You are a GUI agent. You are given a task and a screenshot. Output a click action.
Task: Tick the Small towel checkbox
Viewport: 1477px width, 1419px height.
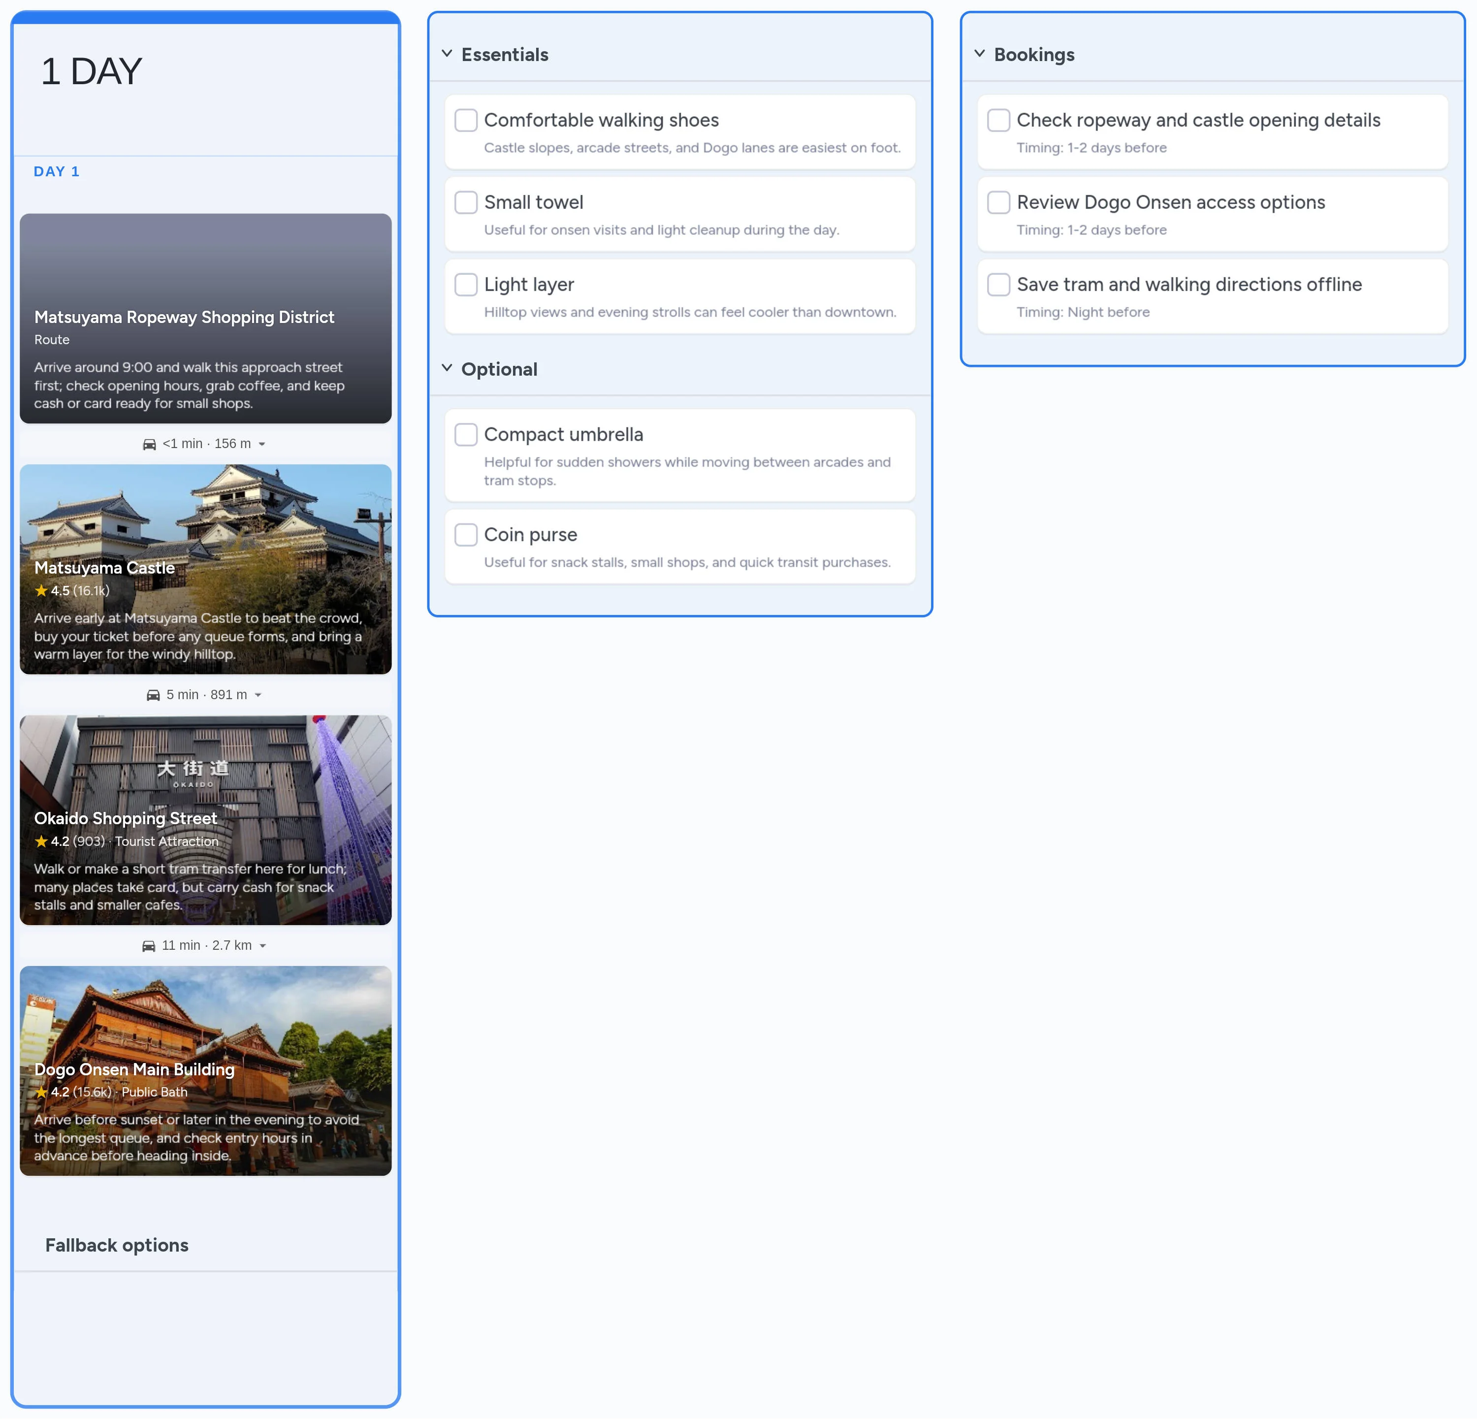(x=466, y=202)
